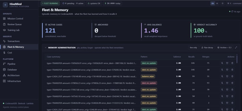Archive the amount=379856.23 case
This screenshot has width=242, height=111.
pos(227,83)
